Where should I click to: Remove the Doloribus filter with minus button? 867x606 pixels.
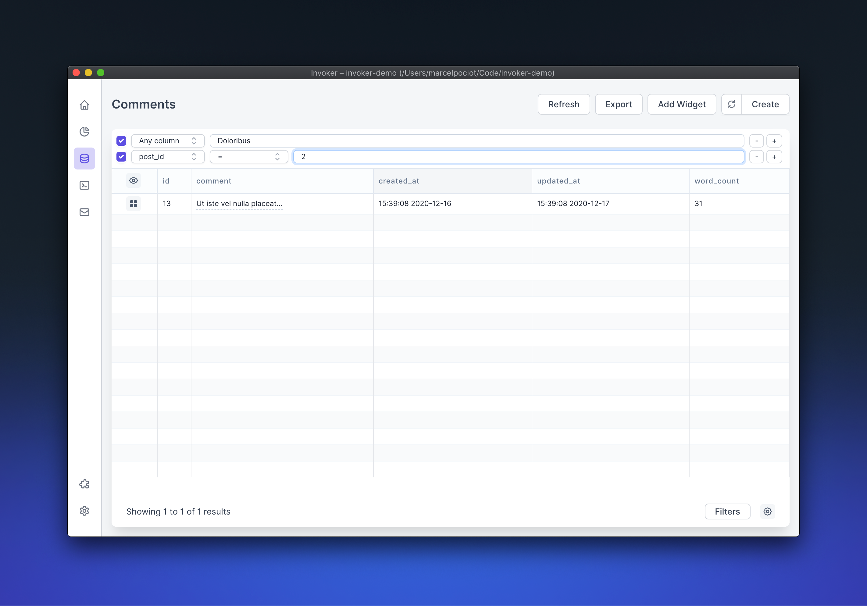[756, 141]
